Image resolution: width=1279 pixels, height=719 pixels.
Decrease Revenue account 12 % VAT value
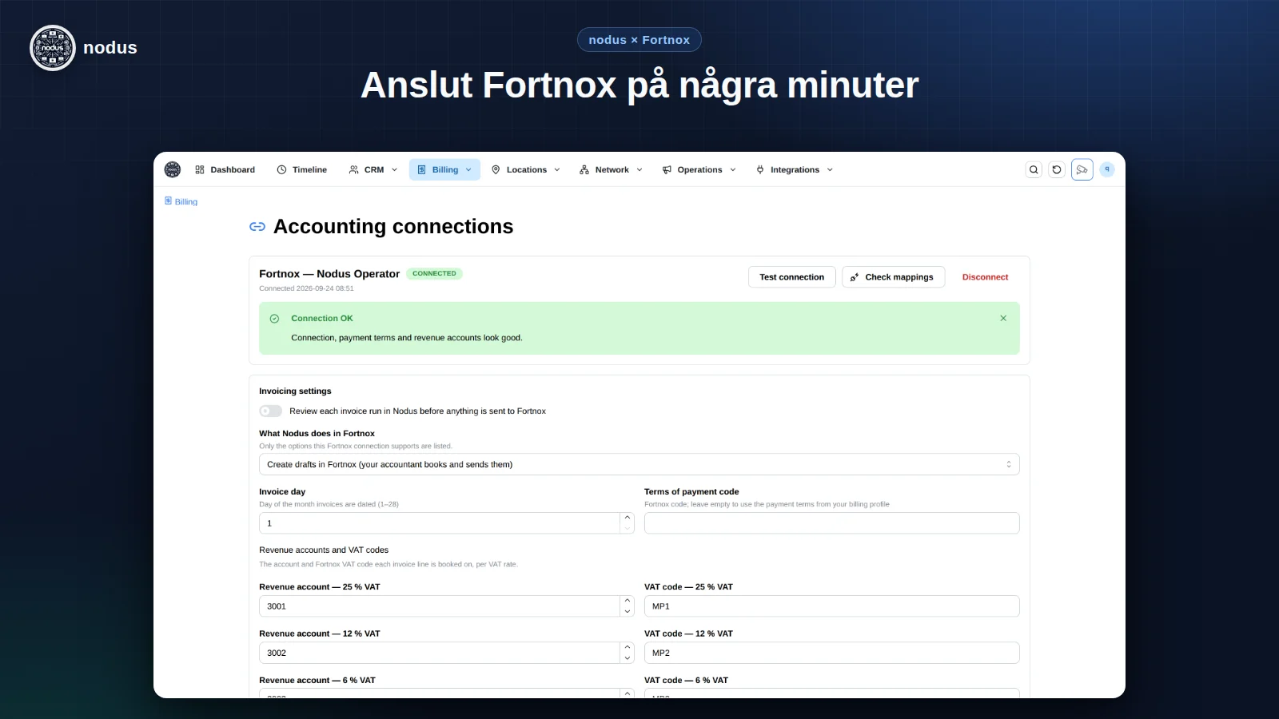pyautogui.click(x=628, y=658)
